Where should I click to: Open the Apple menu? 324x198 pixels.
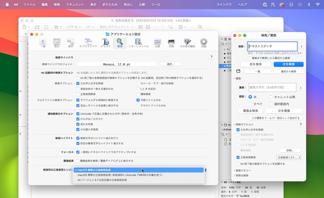[7, 5]
